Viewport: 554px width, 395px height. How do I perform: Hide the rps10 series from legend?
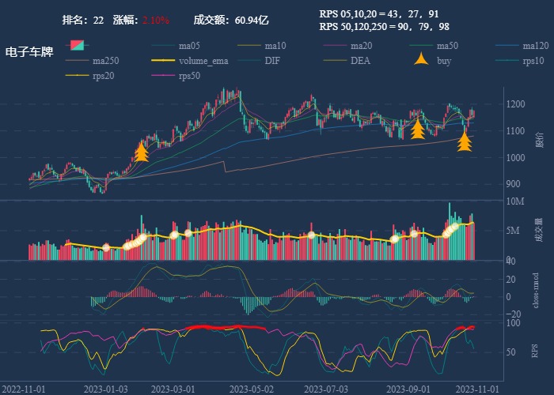pos(508,60)
